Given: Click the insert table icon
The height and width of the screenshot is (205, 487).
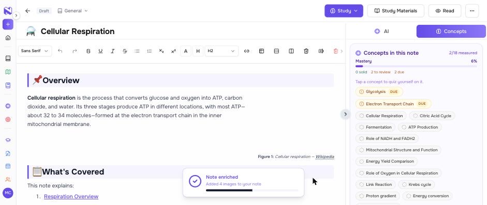Looking at the screenshot, I should tap(261, 51).
